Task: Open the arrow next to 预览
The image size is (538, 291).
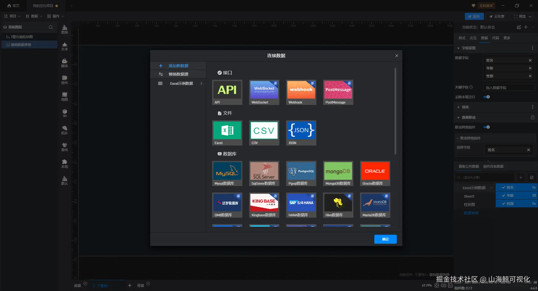Action: [x=530, y=17]
